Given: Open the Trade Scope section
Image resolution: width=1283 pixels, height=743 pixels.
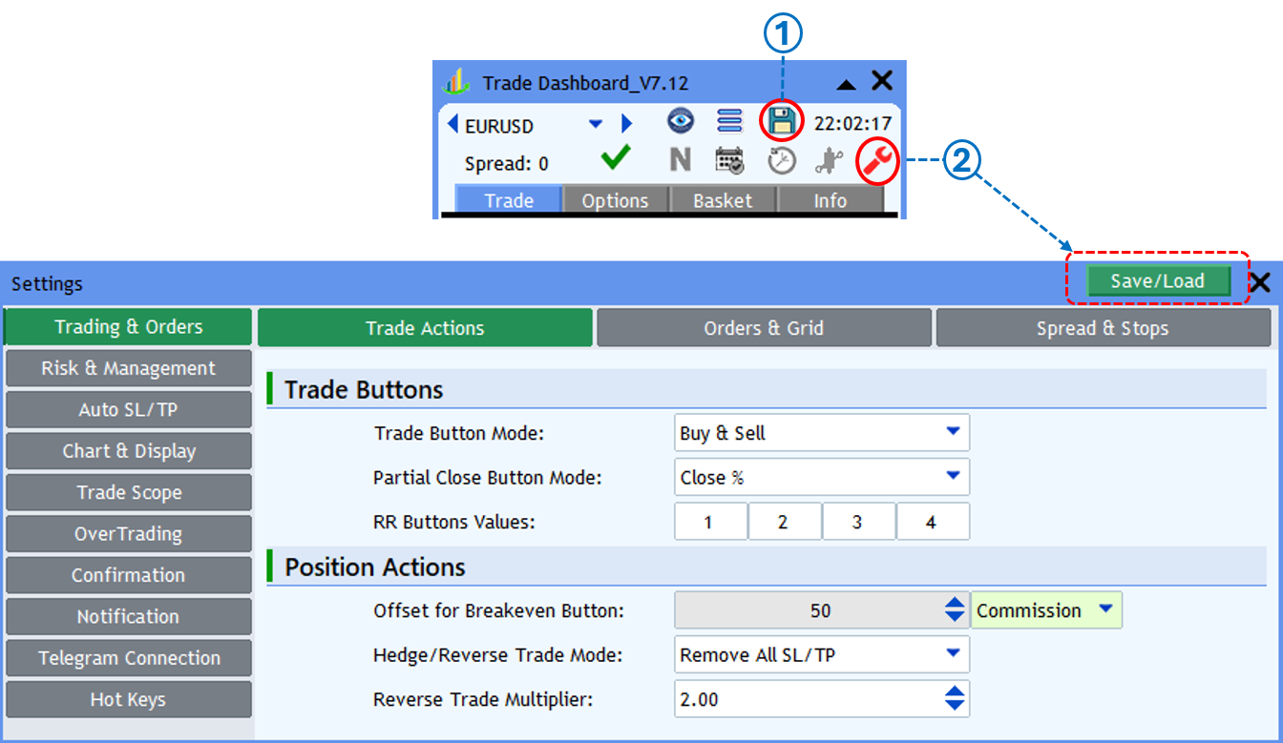Looking at the screenshot, I should [128, 492].
